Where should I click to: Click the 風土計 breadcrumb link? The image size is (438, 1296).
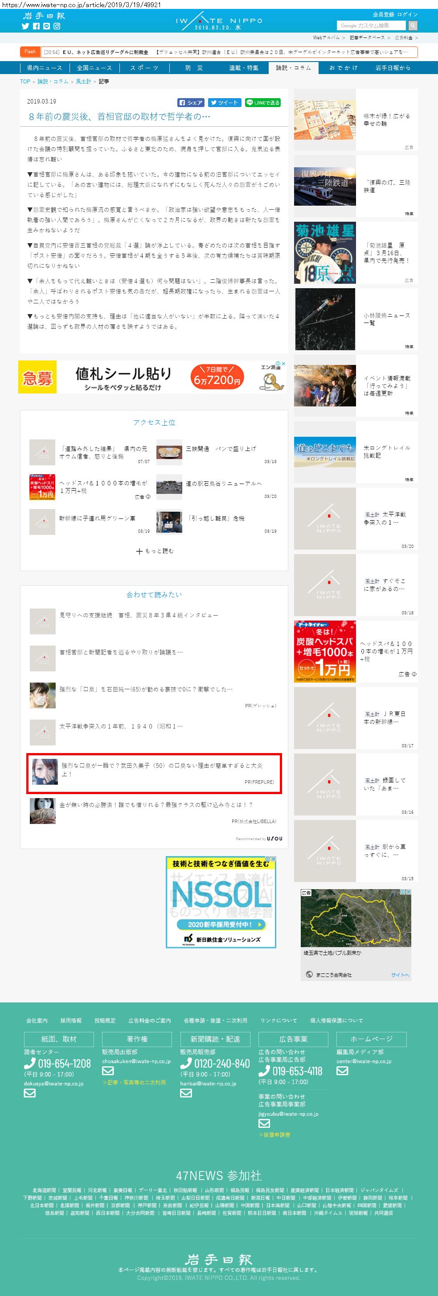[x=83, y=82]
